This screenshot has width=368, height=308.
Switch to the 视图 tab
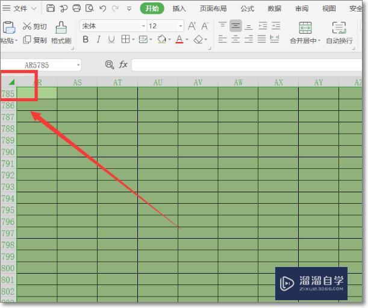click(329, 8)
